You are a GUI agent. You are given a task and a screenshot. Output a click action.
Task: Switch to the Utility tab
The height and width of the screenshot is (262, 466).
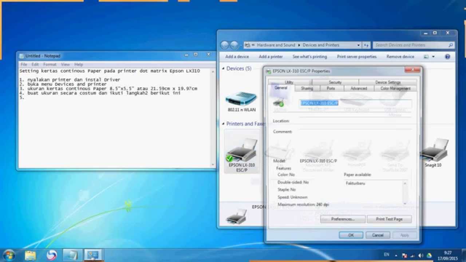289,82
